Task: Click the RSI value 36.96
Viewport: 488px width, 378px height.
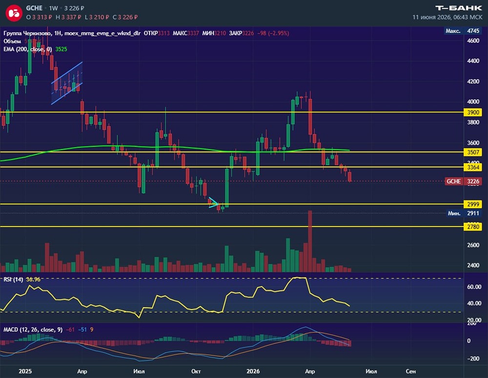Action: [x=33, y=279]
